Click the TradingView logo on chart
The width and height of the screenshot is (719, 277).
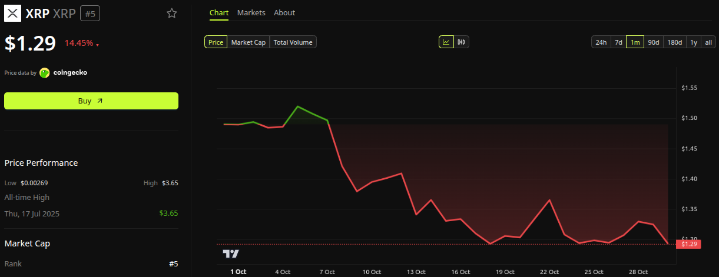231,253
